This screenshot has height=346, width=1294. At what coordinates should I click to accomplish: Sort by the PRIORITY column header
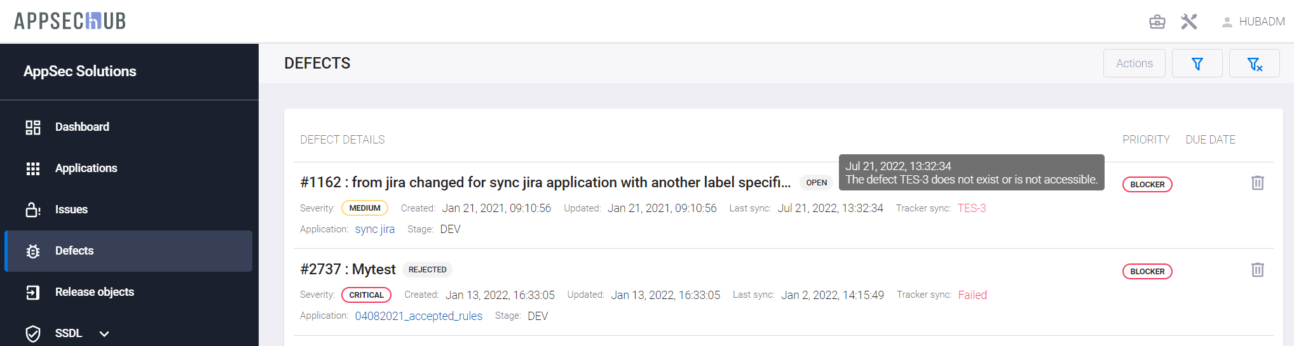1146,140
